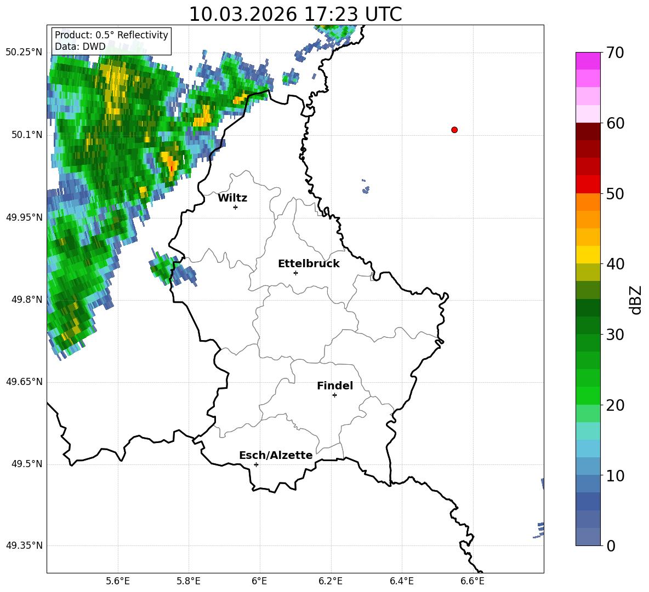This screenshot has height=592, width=649.
Task: Select the Findel city label
Action: coord(335,386)
